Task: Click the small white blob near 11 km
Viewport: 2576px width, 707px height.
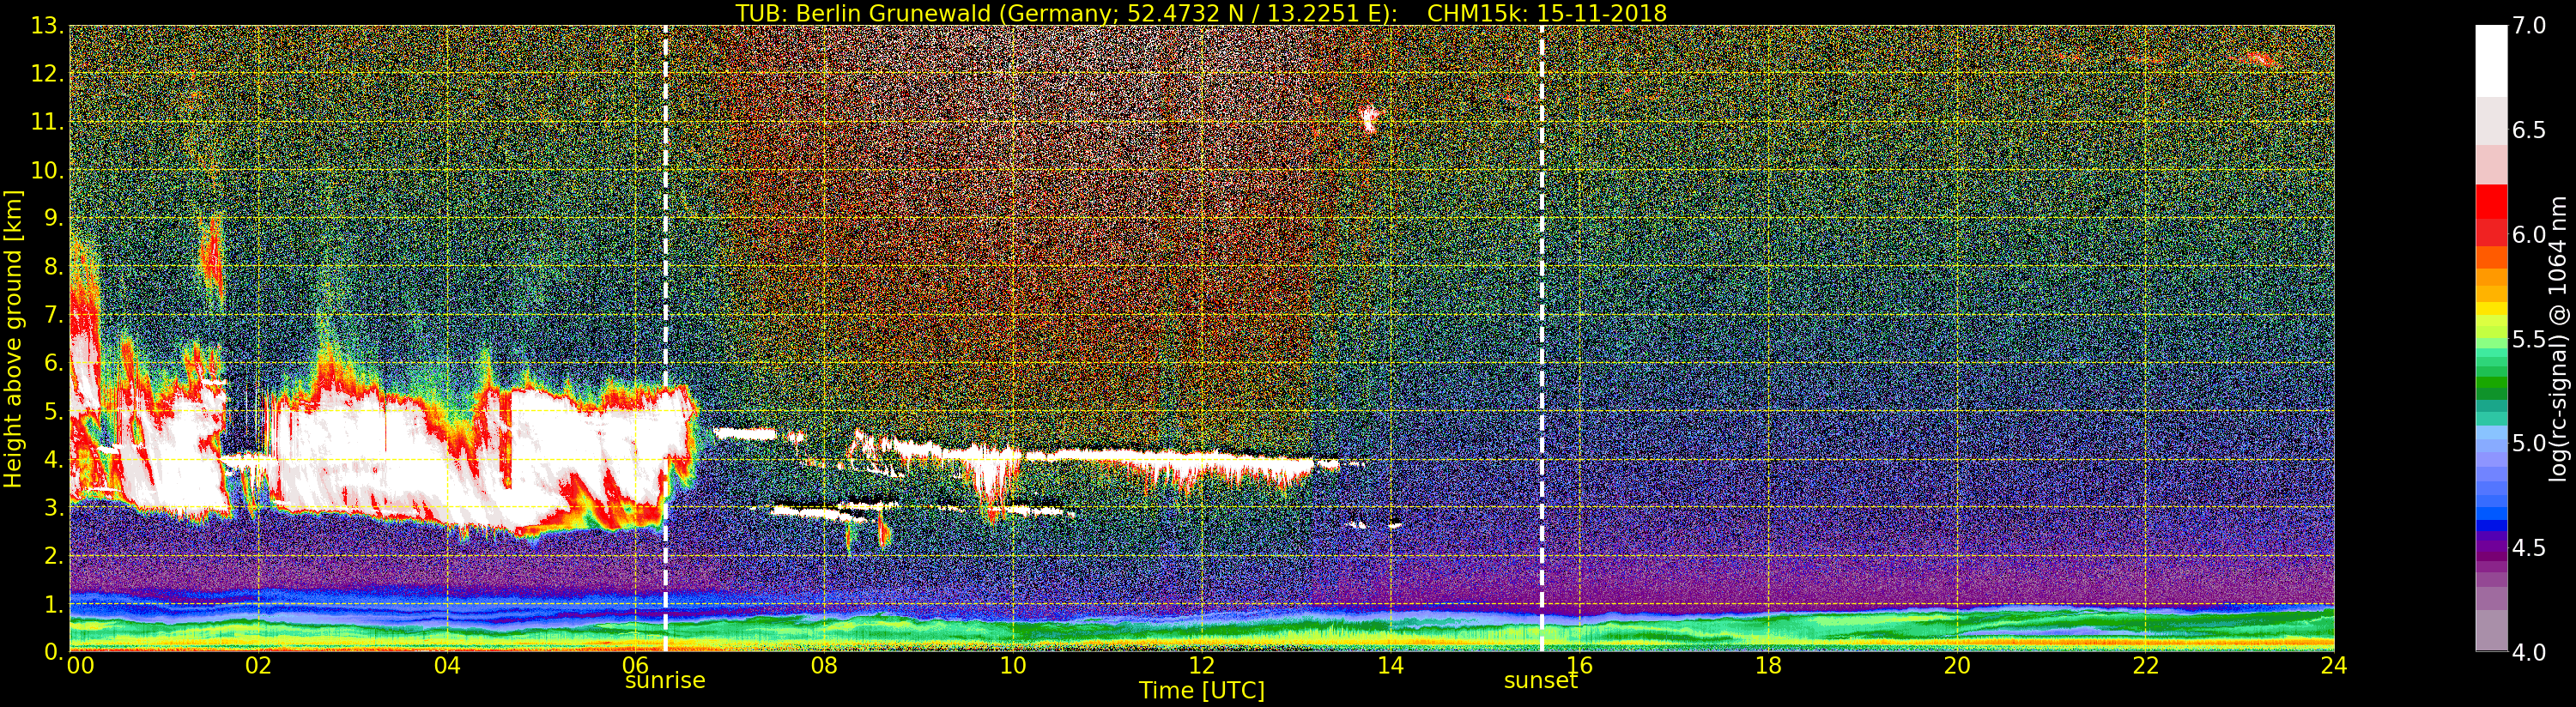Action: [1369, 120]
